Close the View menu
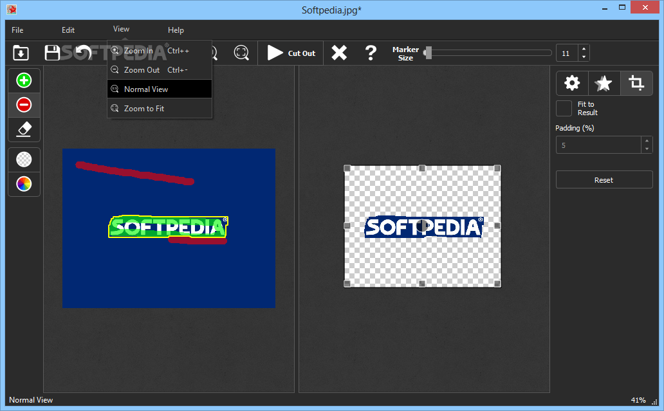The image size is (664, 411). click(x=121, y=29)
